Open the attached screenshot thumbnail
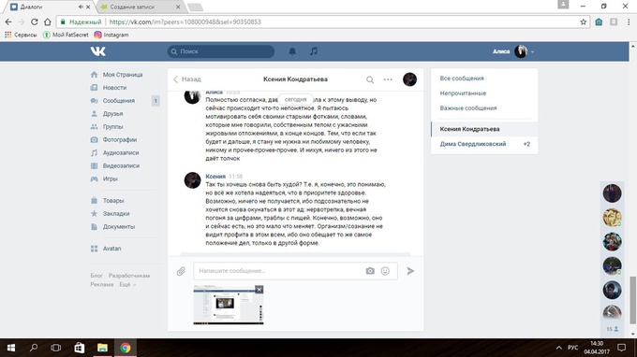The image size is (637, 357). coord(229,305)
